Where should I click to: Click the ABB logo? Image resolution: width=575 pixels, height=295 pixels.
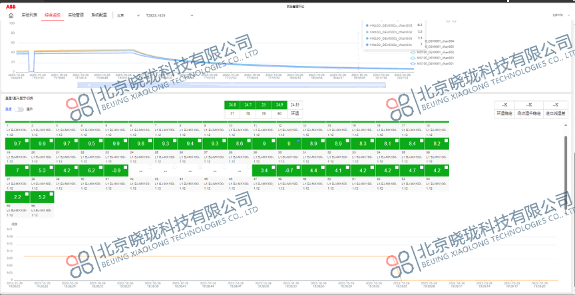[x=11, y=5]
